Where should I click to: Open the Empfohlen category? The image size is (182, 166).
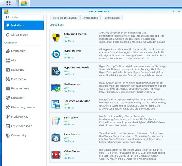coord(24,51)
